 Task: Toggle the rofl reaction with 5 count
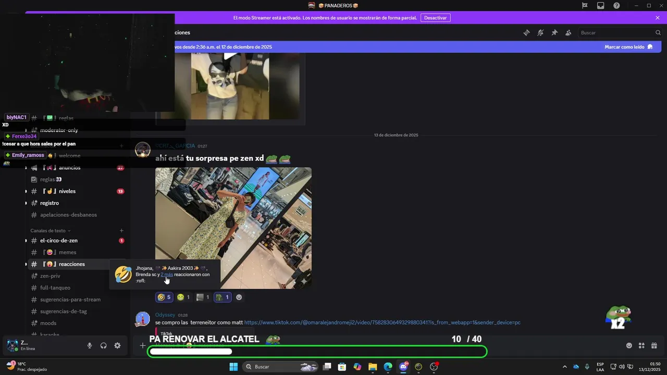pyautogui.click(x=165, y=297)
